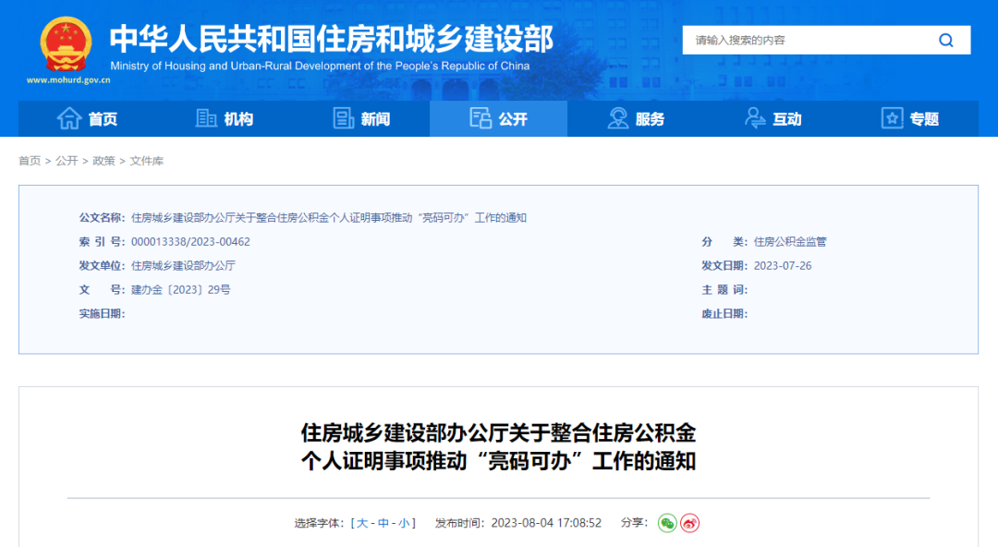Open the 互动 menu item

tap(776, 118)
